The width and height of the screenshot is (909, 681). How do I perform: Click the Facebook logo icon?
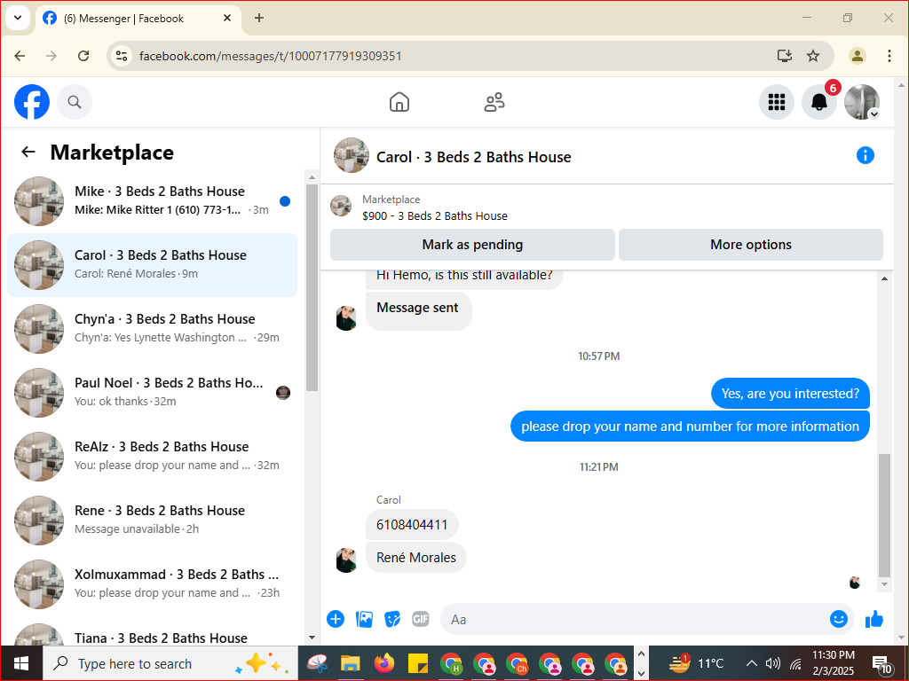click(32, 103)
